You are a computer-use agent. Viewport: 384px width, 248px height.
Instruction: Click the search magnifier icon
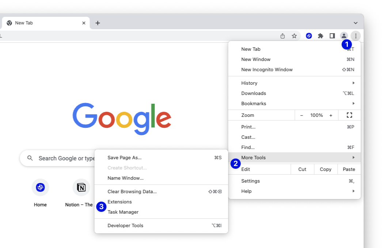[x=30, y=159]
